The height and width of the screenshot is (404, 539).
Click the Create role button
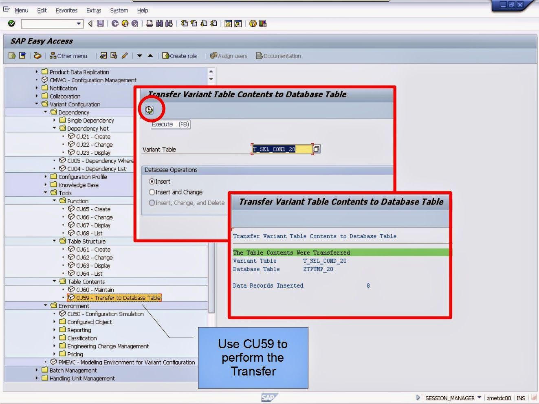[x=180, y=56]
